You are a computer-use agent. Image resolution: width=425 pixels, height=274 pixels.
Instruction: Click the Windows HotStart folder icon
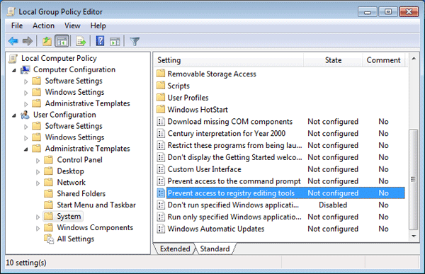tap(161, 109)
